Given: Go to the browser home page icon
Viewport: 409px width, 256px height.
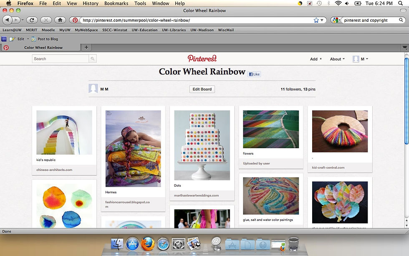Looking at the screenshot, I should pos(60,20).
